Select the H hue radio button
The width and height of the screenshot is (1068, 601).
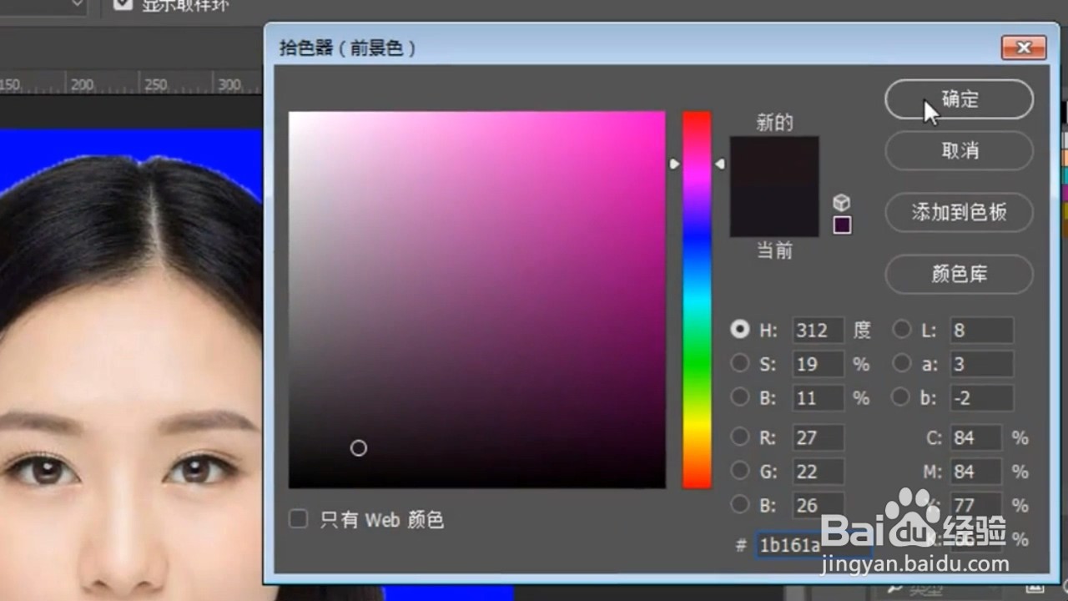(x=739, y=330)
